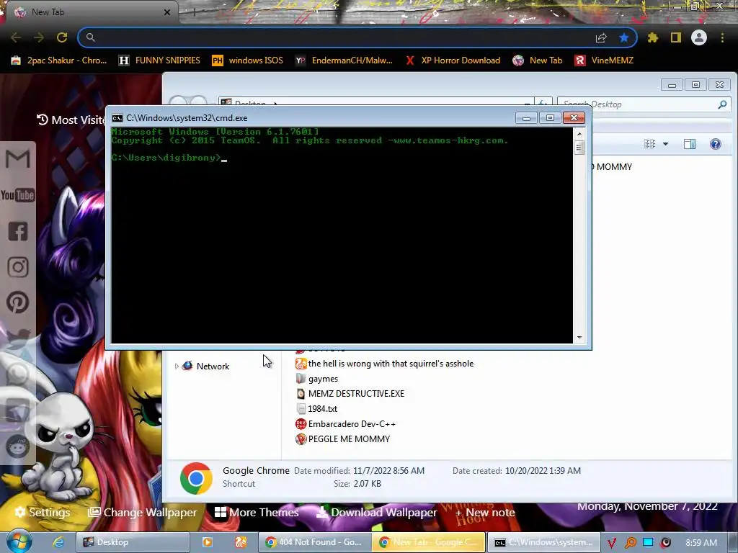Toggle the Chrome side panel icon

[x=676, y=37]
